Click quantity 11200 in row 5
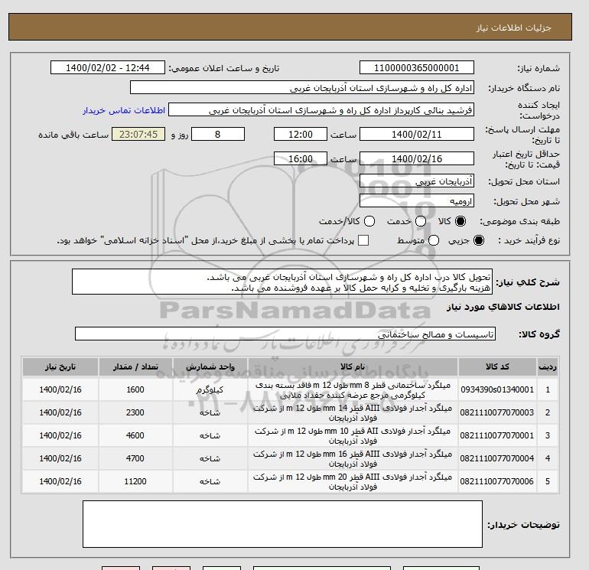 coord(135,481)
